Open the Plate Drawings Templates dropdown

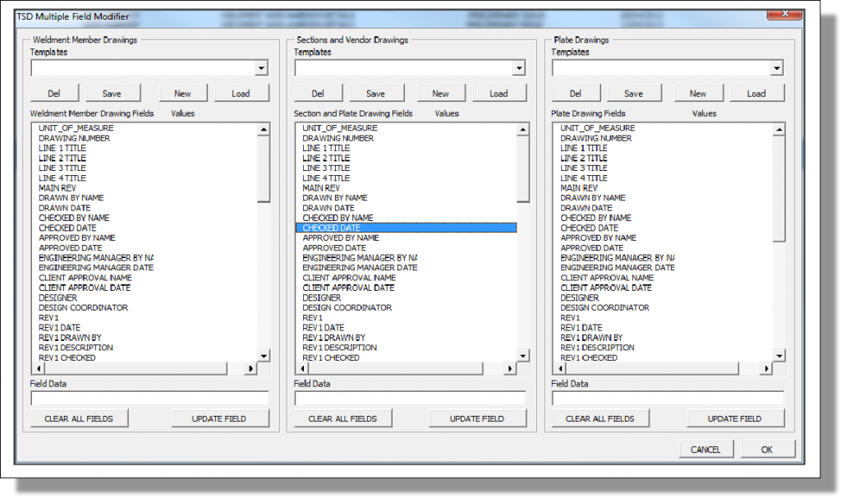pos(779,67)
